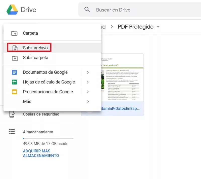201x179 pixels.
Task: Expand the Documentos de Google submenu chevron
Action: click(88, 72)
